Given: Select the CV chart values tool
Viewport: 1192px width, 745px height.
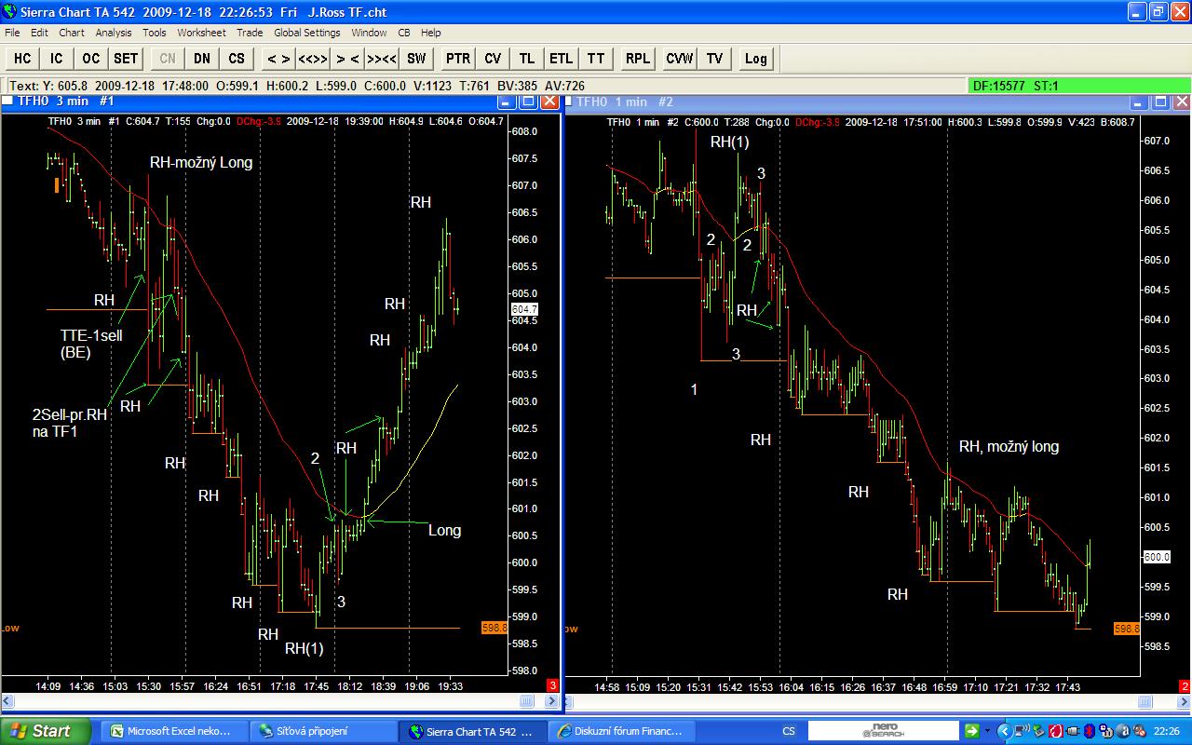Looking at the screenshot, I should [x=493, y=59].
